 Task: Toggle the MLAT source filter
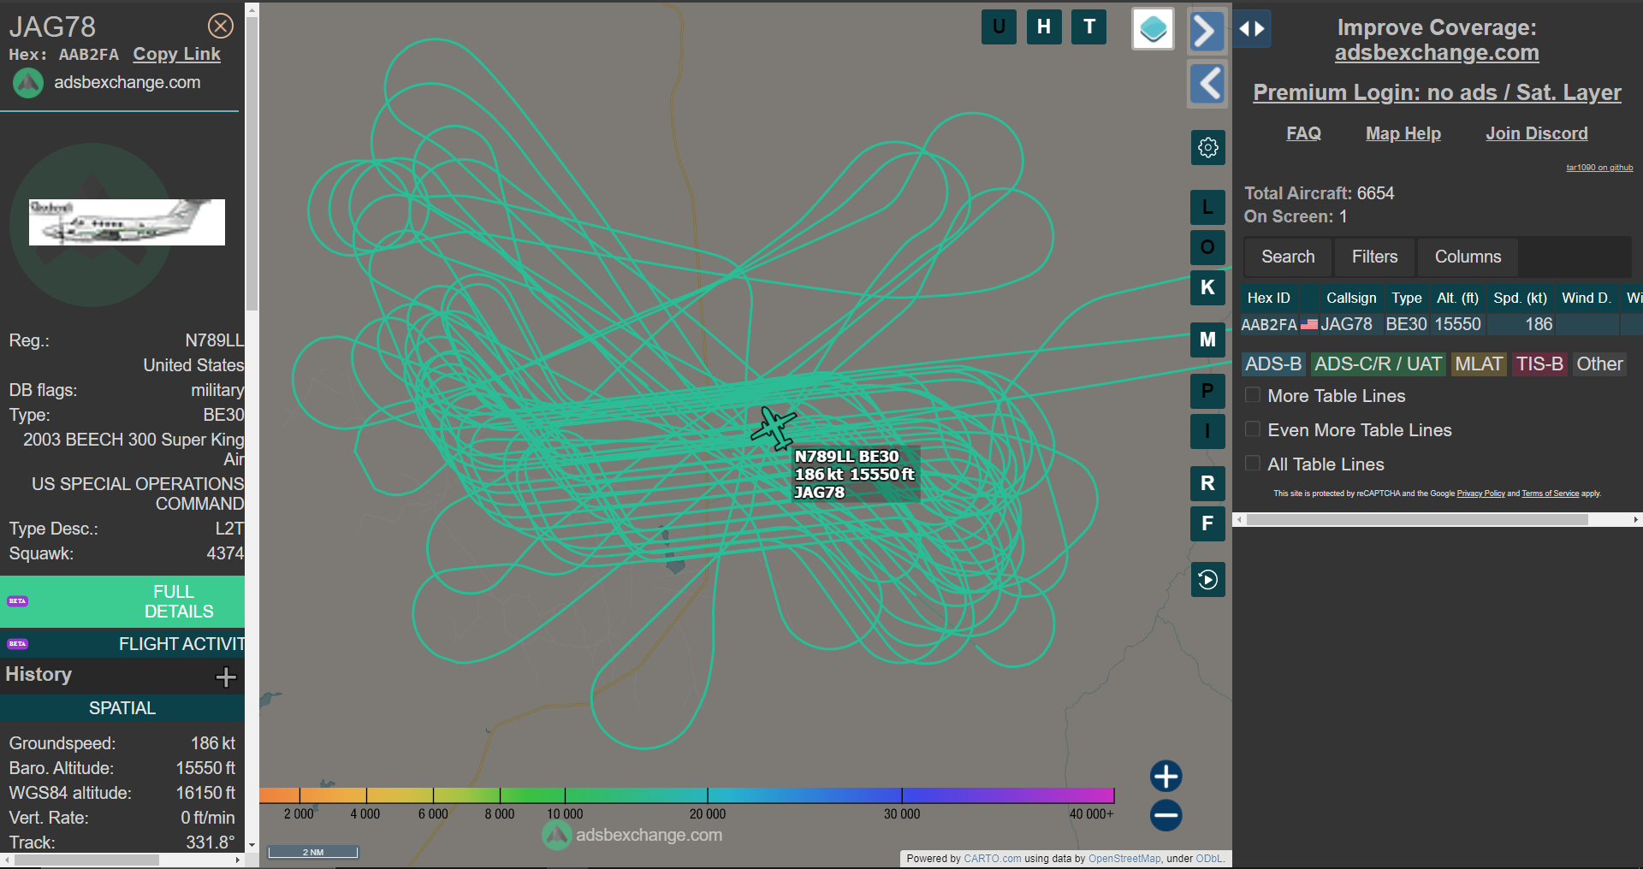1479,364
